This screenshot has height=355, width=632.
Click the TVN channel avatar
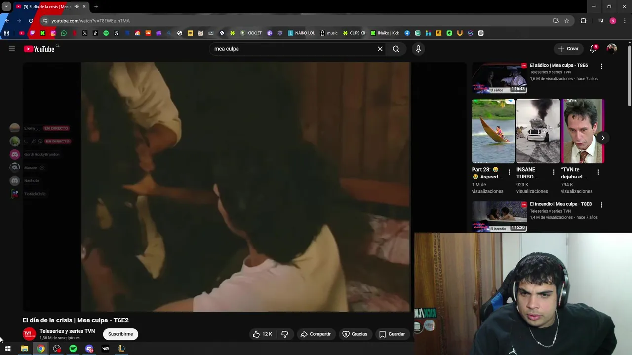[x=29, y=334]
